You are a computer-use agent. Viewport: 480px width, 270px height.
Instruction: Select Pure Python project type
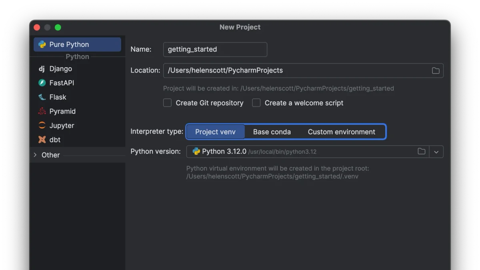[x=77, y=44]
